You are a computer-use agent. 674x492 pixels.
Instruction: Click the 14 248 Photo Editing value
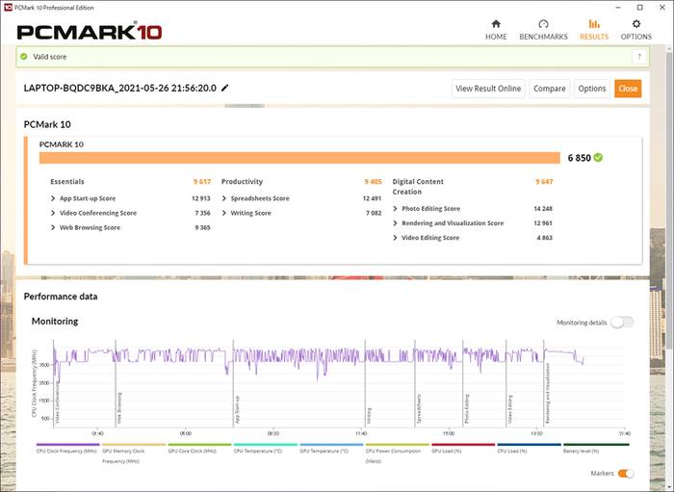[543, 208]
